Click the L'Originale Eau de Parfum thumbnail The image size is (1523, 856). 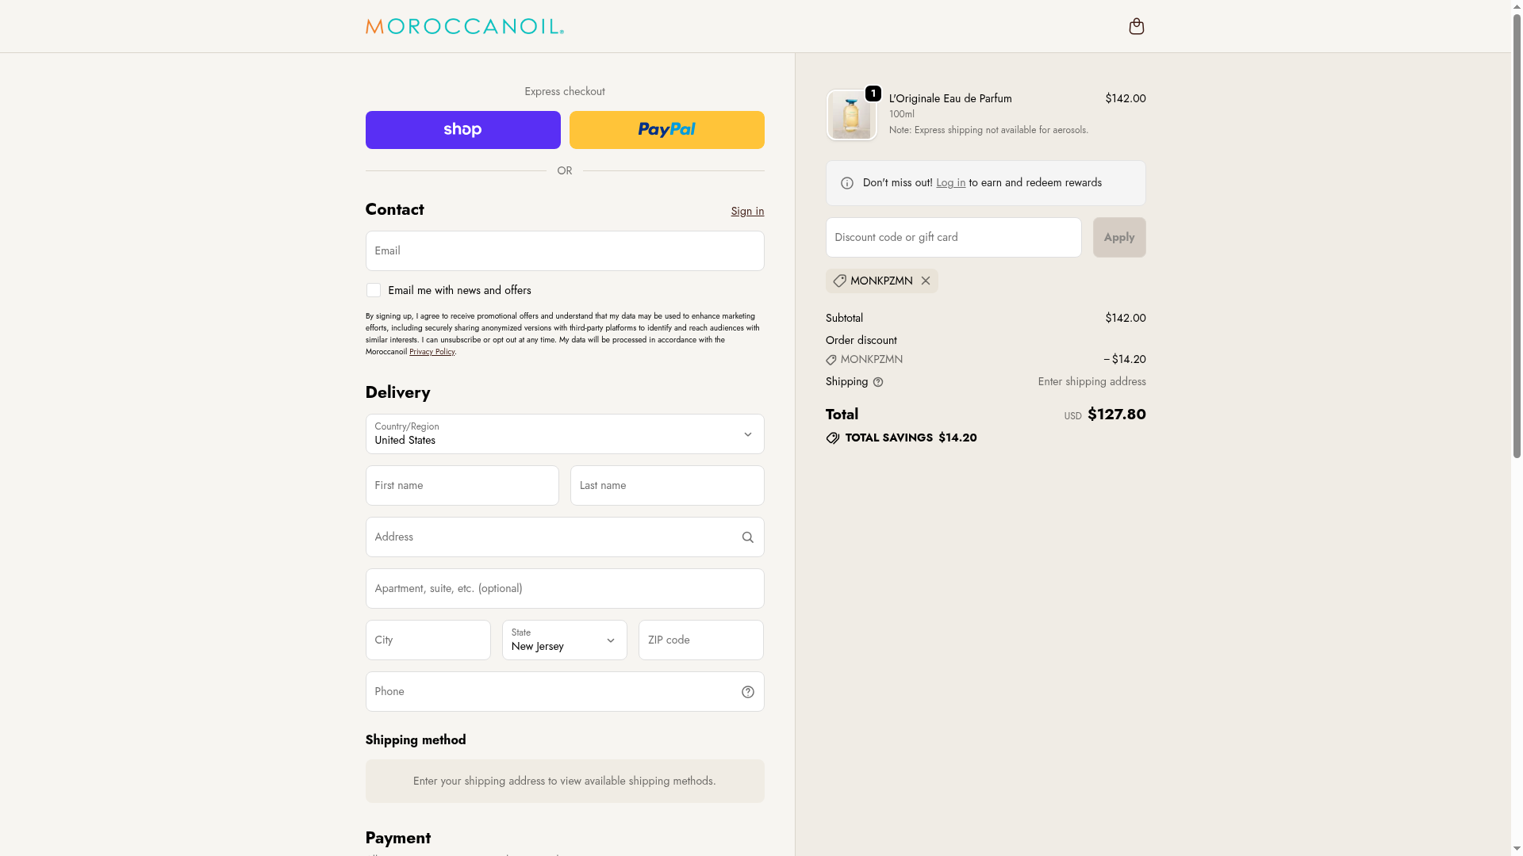pyautogui.click(x=851, y=116)
